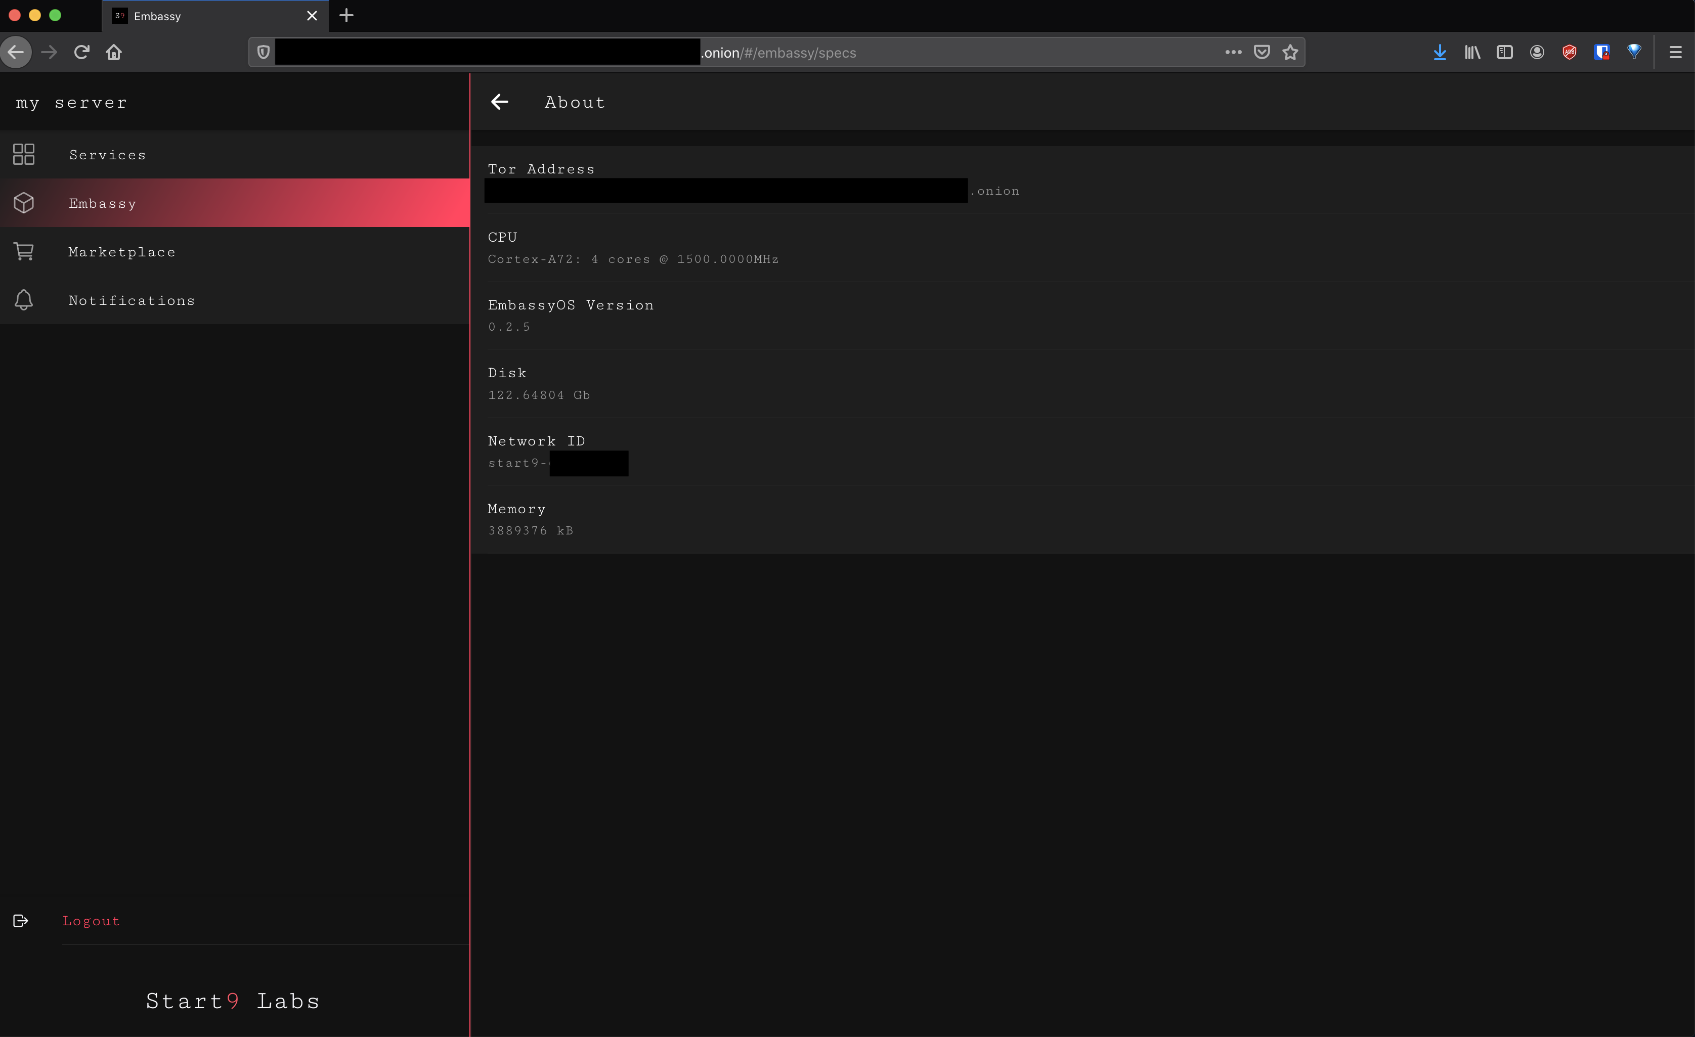Click the Services grid icon

point(23,154)
